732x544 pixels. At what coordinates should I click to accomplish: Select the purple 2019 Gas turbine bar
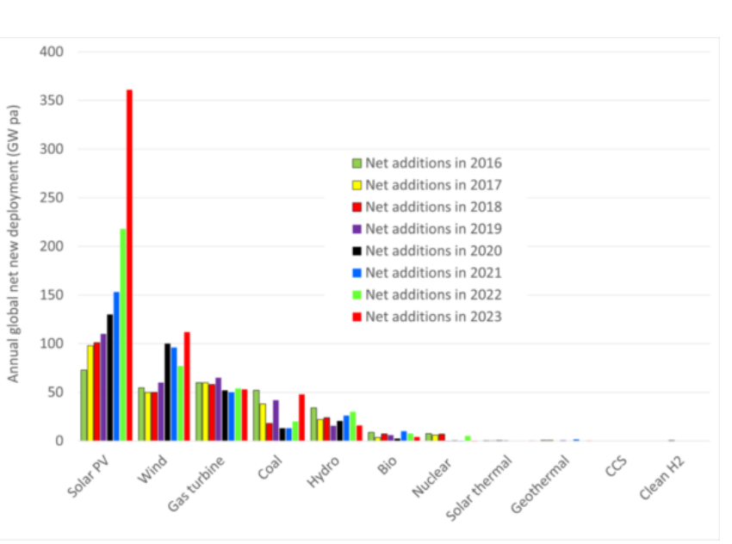click(x=218, y=409)
